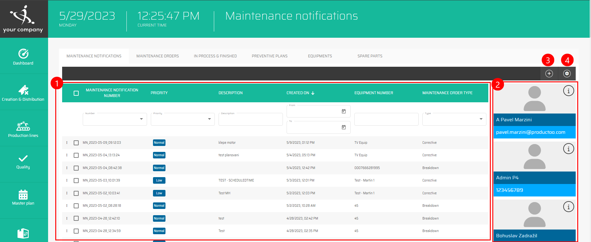Expand the Number filter dropdown
Screen dimensions: 591x242
(141, 119)
